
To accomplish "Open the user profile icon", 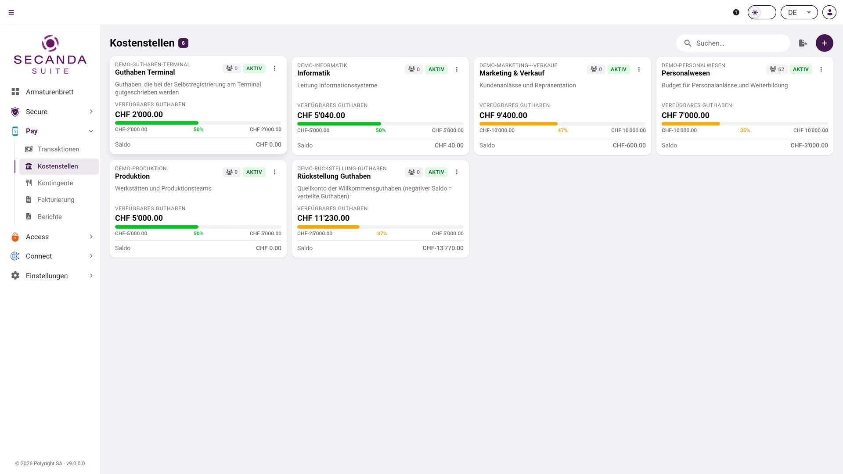I will tap(829, 12).
